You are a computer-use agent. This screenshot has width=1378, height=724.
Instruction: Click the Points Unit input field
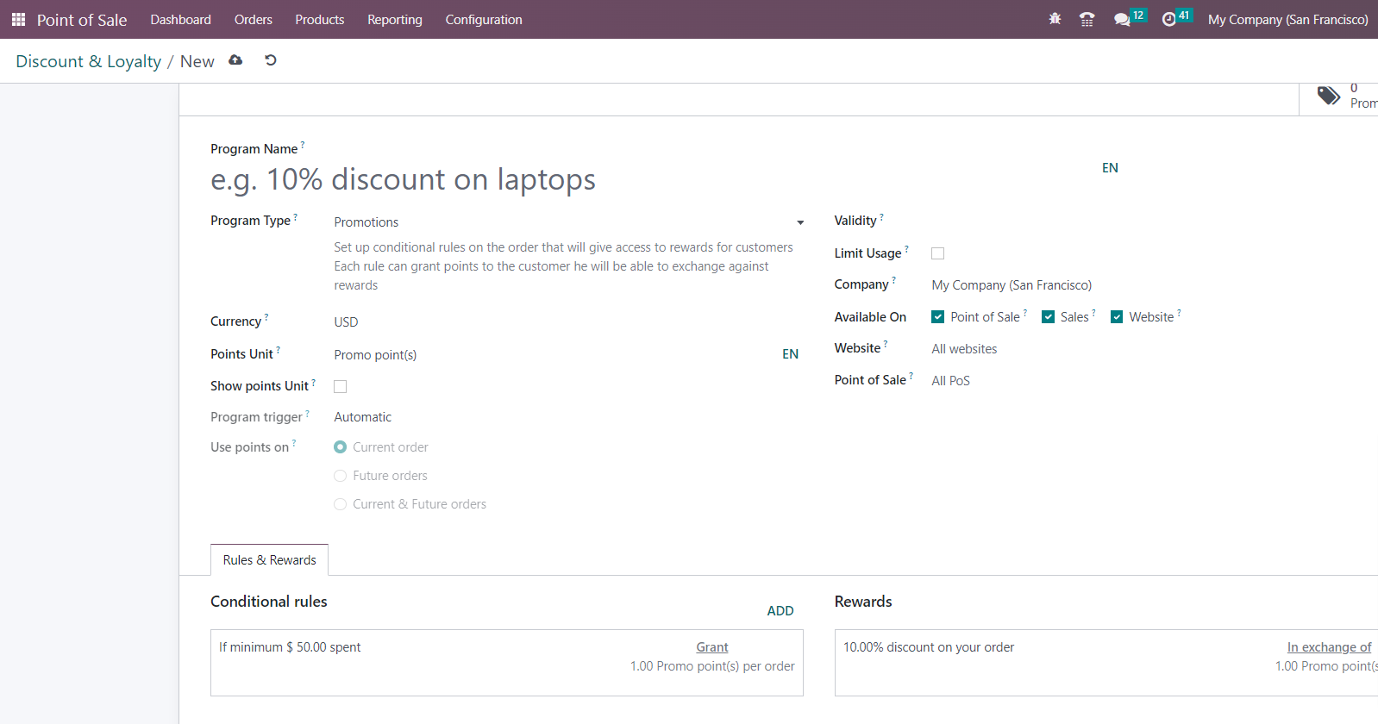pyautogui.click(x=554, y=355)
